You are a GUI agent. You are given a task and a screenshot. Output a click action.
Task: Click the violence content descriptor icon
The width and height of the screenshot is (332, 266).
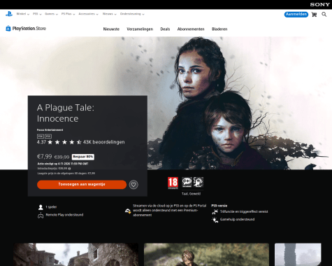[199, 182]
